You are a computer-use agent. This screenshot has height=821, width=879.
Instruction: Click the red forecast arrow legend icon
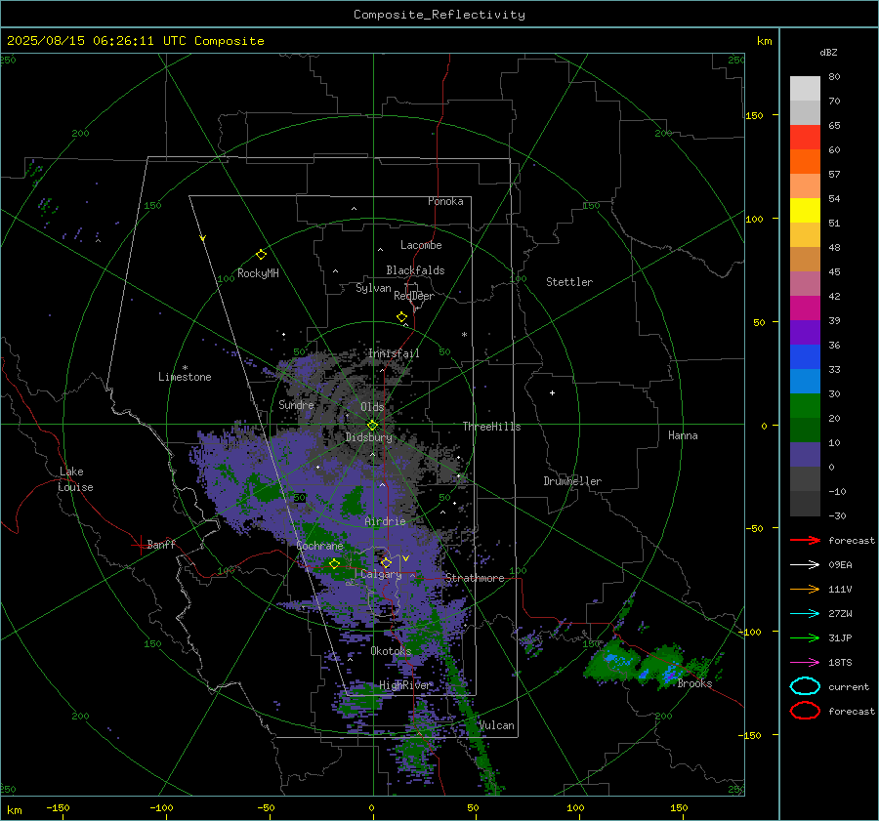pyautogui.click(x=805, y=540)
